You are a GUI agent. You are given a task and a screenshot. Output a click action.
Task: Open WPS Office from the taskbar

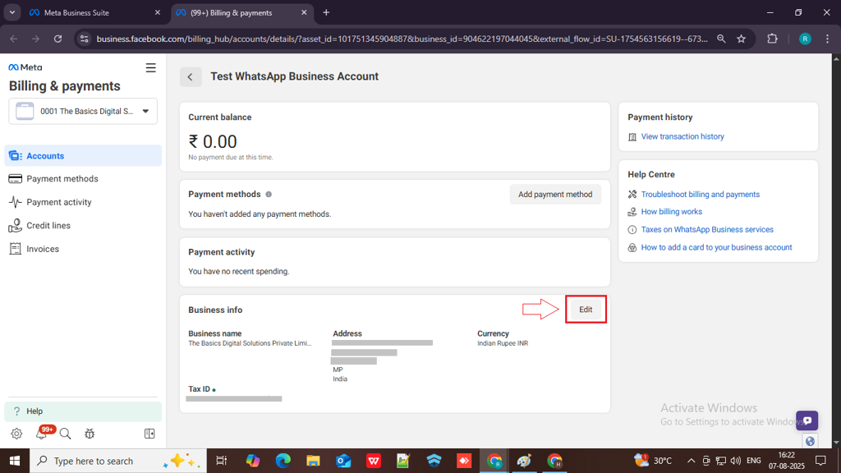pyautogui.click(x=374, y=462)
